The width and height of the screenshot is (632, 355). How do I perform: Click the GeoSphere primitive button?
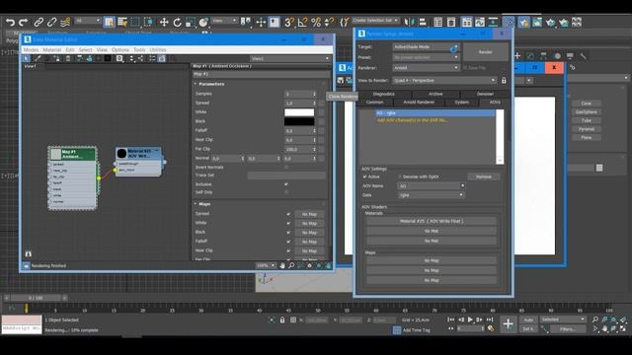pos(586,111)
